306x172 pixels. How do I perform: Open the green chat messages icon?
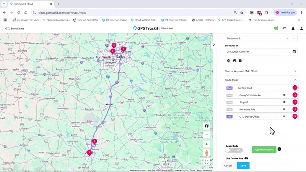(x=276, y=28)
